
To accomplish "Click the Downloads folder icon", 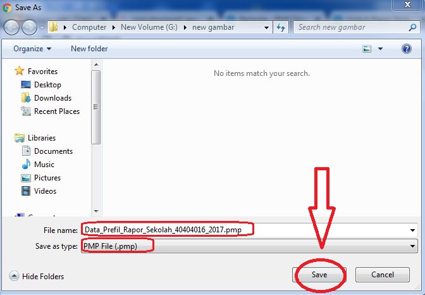I will click(26, 97).
